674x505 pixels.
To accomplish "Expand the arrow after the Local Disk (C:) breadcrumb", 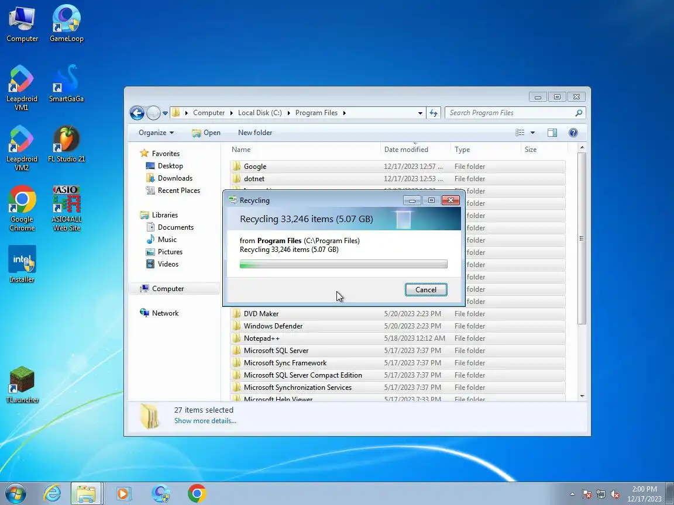I will 288,113.
